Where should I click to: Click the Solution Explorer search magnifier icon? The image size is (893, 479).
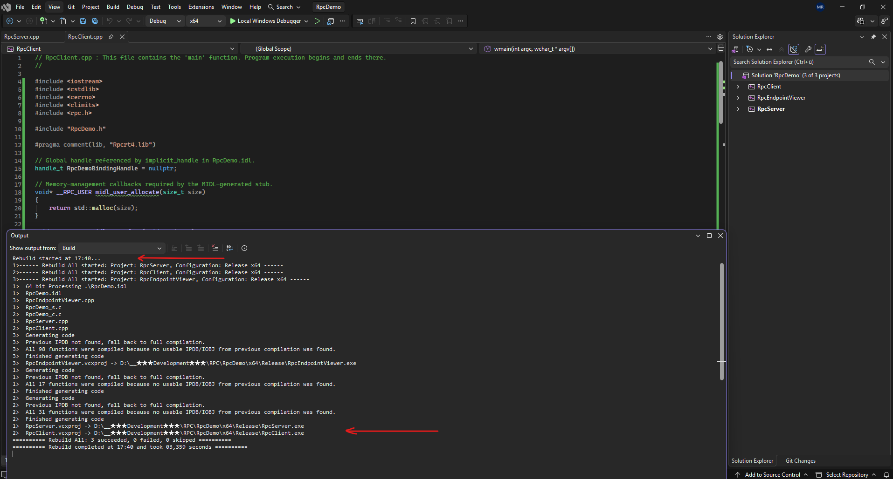(872, 62)
